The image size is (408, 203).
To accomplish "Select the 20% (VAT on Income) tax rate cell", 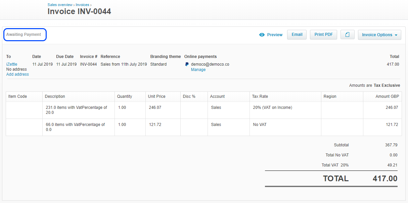I will pyautogui.click(x=272, y=108).
